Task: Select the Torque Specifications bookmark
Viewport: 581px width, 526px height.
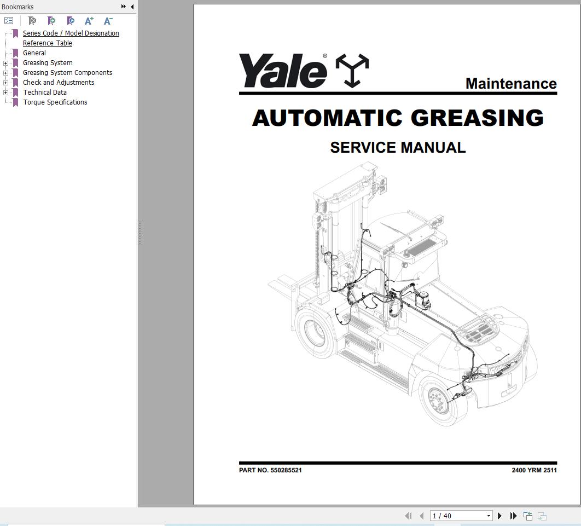Action: pos(55,102)
